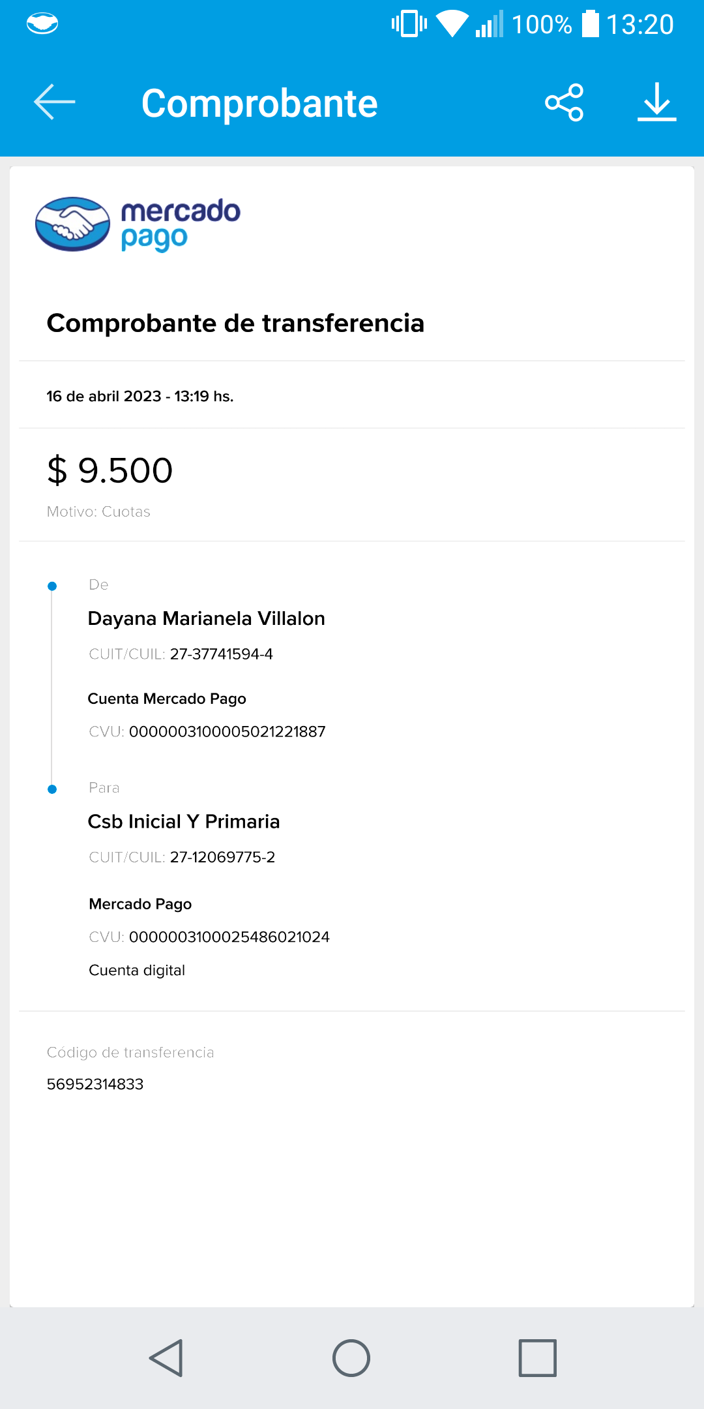Share the transfer receipt
This screenshot has width=704, height=1409.
[565, 102]
